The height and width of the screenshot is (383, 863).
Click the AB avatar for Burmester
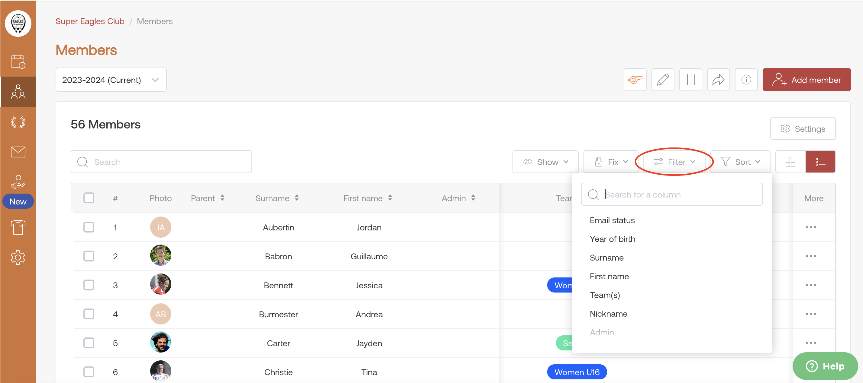[x=160, y=314]
